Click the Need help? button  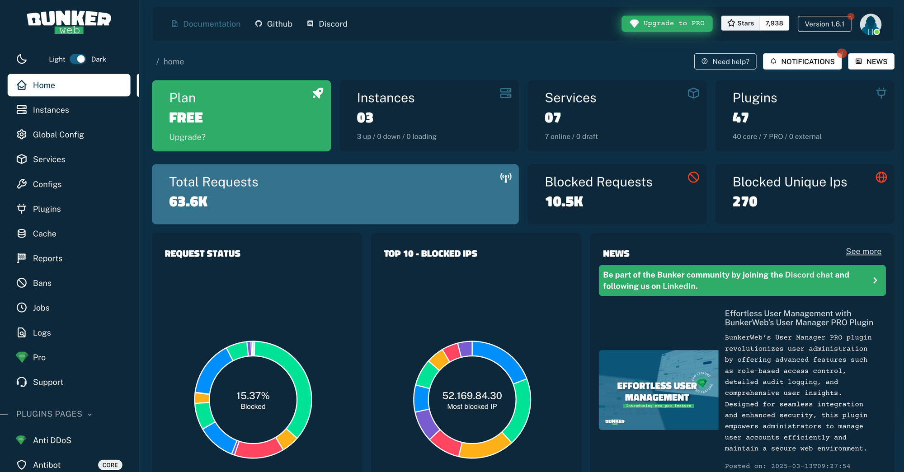click(725, 61)
